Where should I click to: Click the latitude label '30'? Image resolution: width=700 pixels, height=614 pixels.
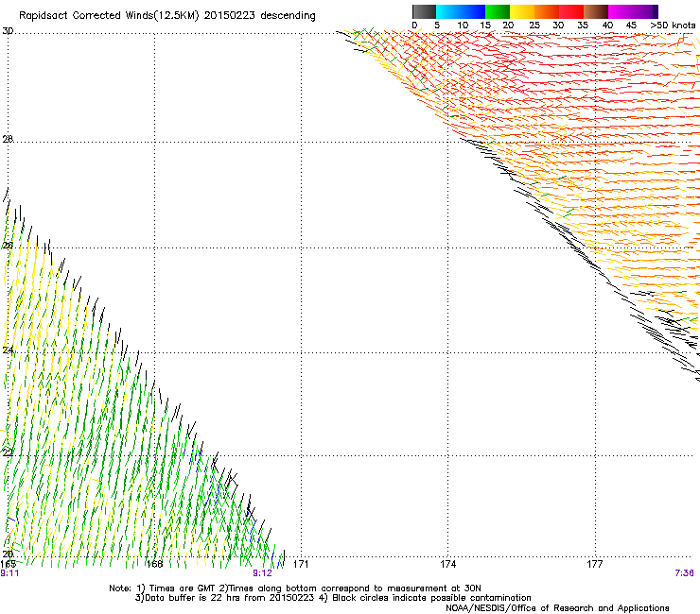click(x=8, y=31)
